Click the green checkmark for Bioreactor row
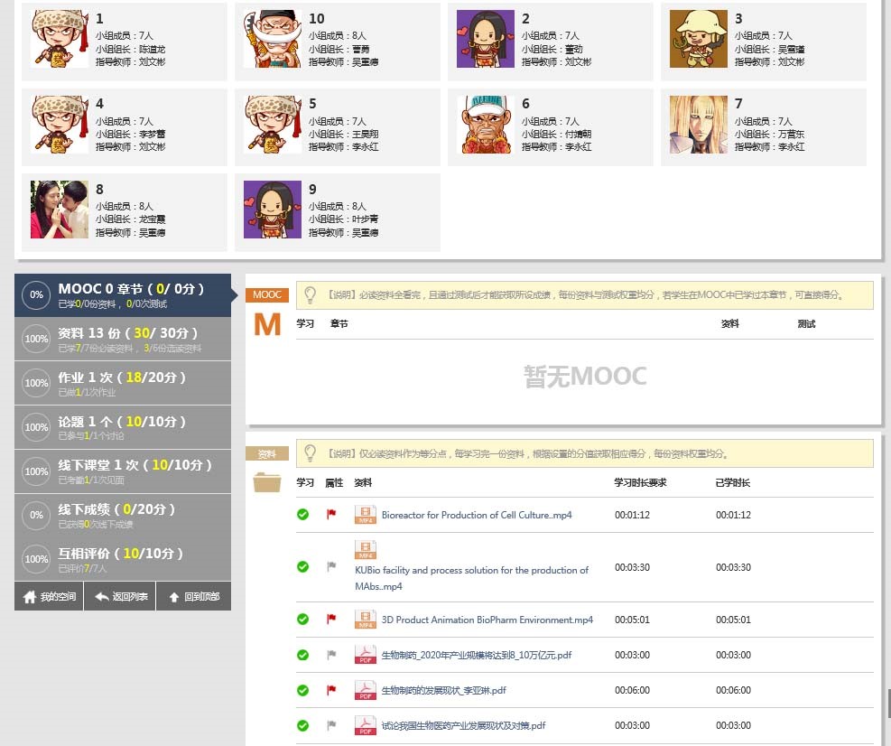891x746 pixels. pyautogui.click(x=303, y=515)
